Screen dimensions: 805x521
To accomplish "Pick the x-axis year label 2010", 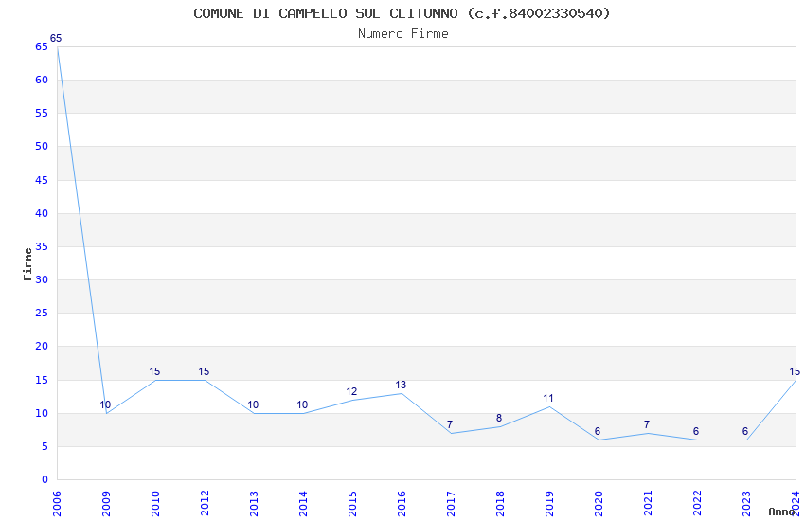I will pos(155,504).
